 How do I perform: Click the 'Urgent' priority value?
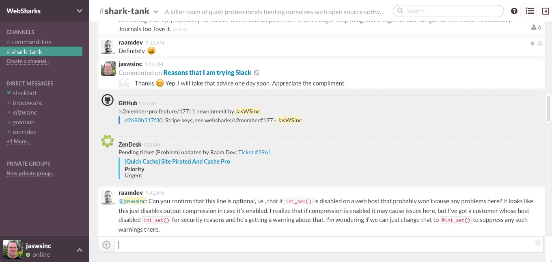pos(134,175)
